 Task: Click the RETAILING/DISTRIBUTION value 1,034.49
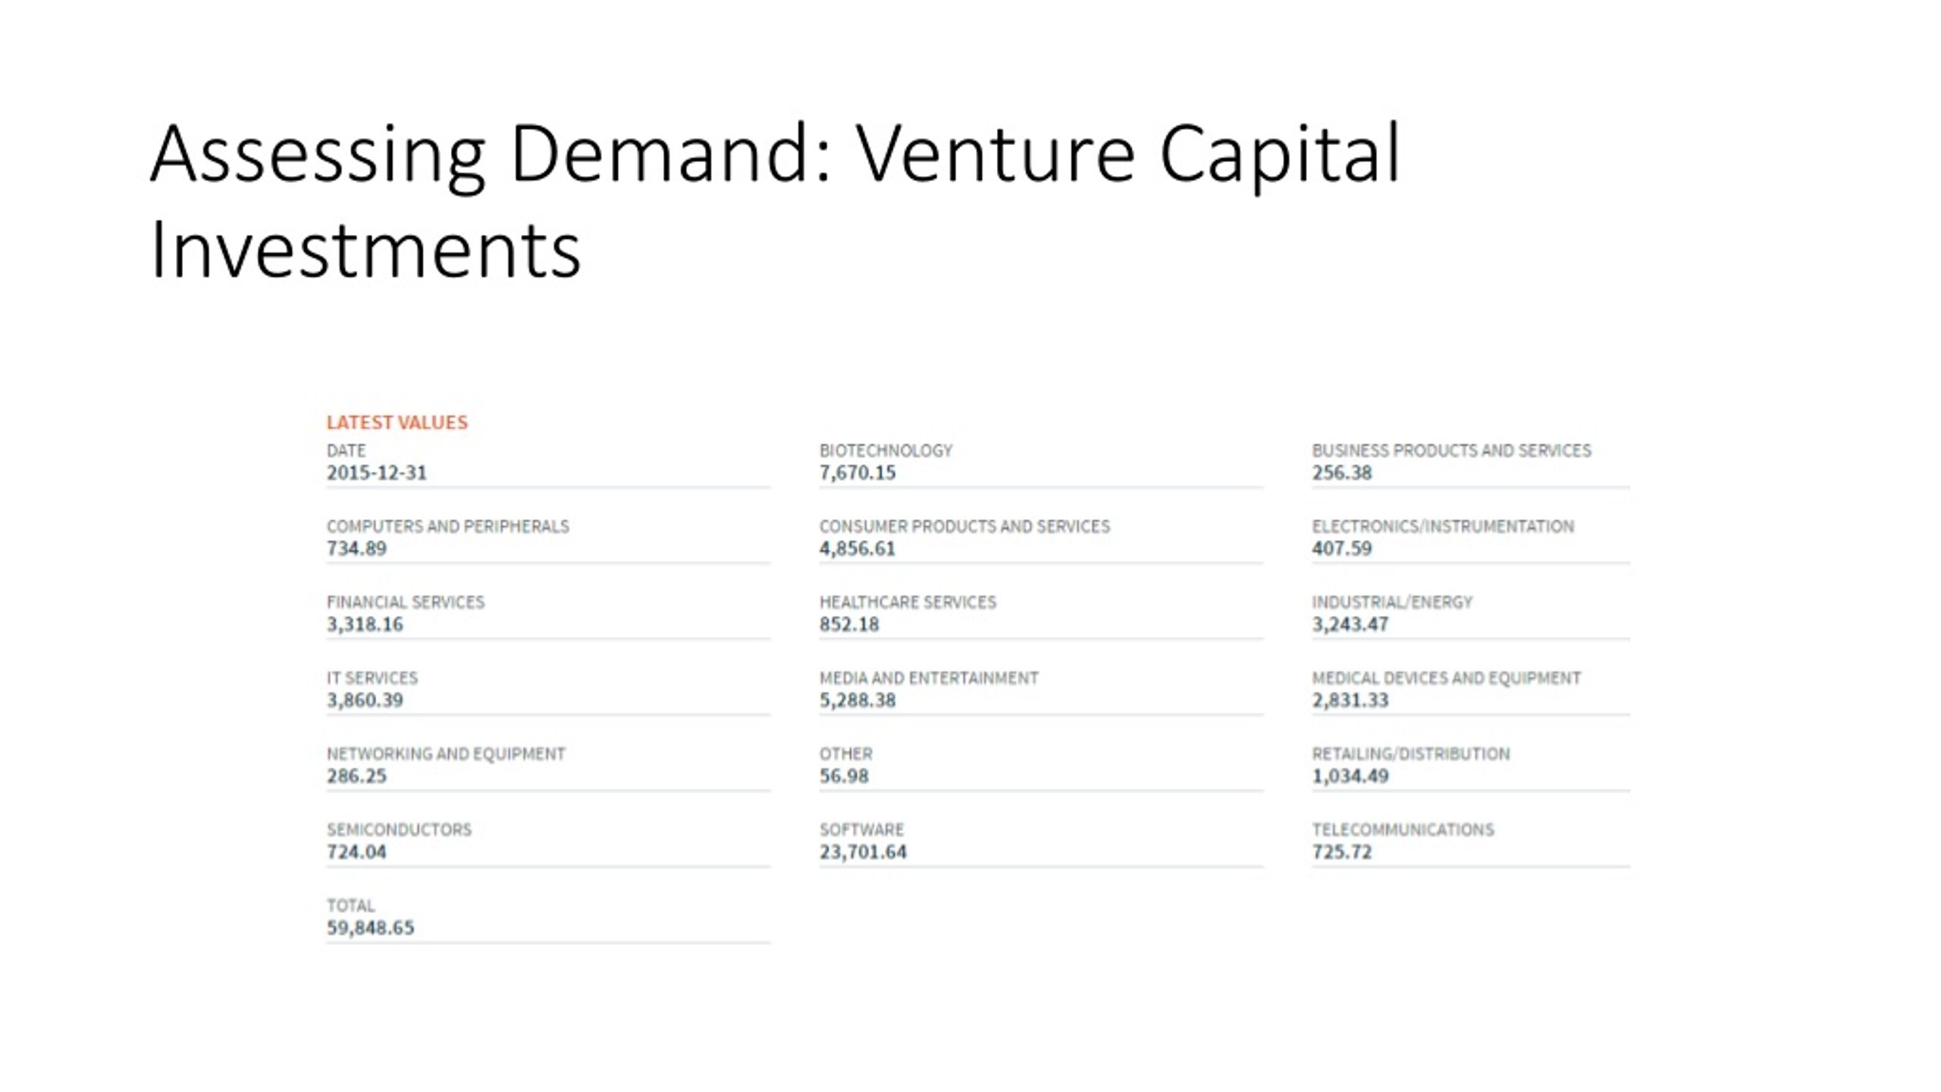point(1350,776)
